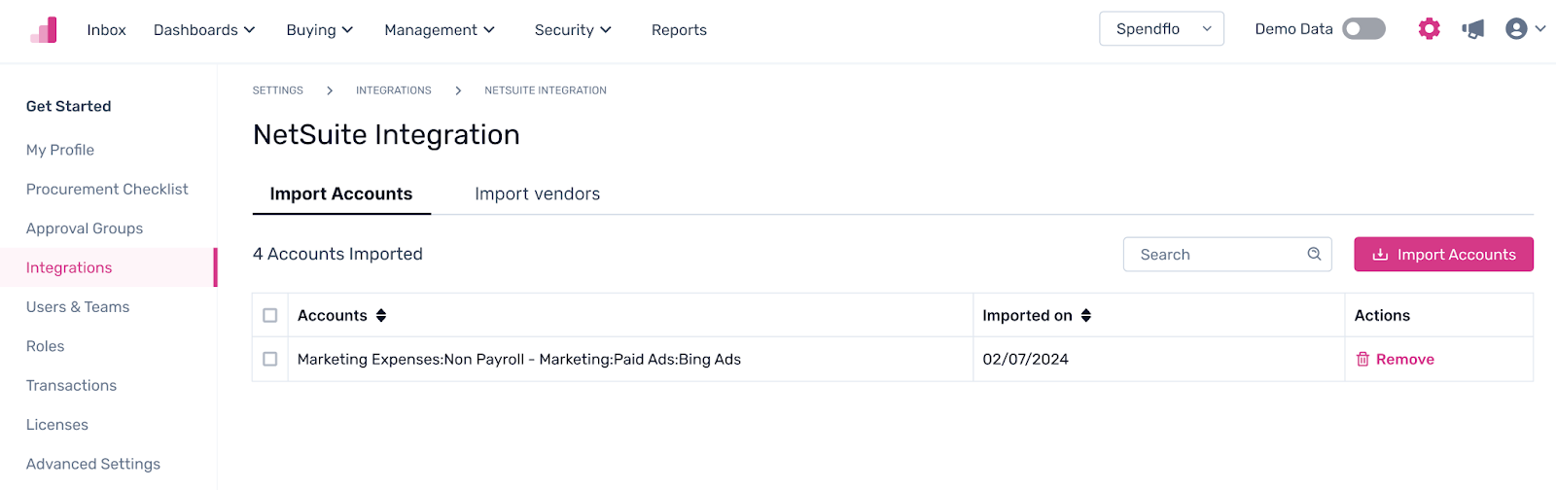Screen dimensions: 1556x490
Task: Open the settings gear icon
Action: pos(1429,29)
